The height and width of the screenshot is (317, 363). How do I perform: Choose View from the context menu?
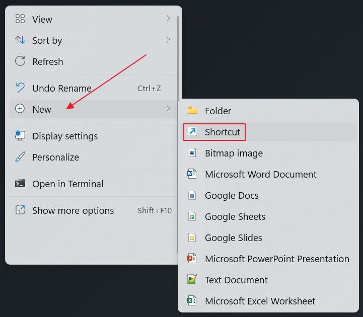[93, 19]
